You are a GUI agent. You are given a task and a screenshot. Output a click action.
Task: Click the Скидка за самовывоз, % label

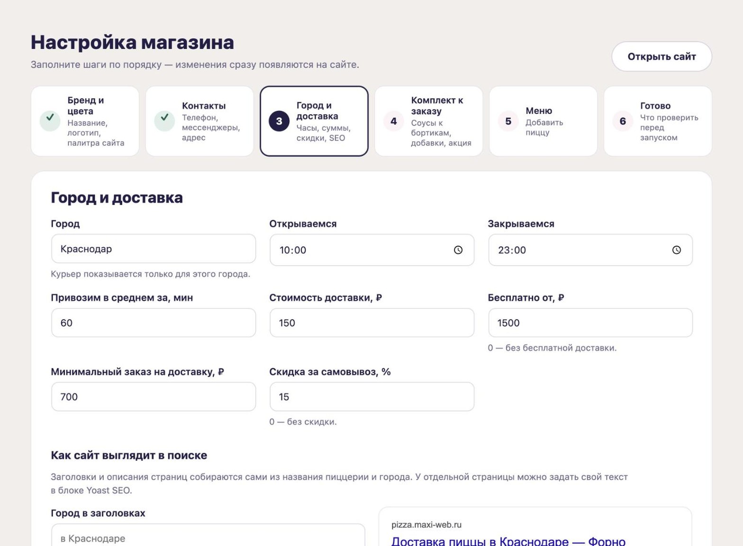(x=330, y=372)
